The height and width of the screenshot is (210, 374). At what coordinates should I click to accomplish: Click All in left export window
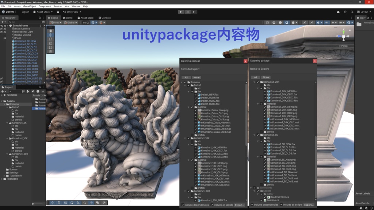pos(186,78)
